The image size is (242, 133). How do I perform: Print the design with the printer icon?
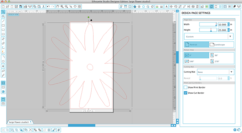(26, 7)
